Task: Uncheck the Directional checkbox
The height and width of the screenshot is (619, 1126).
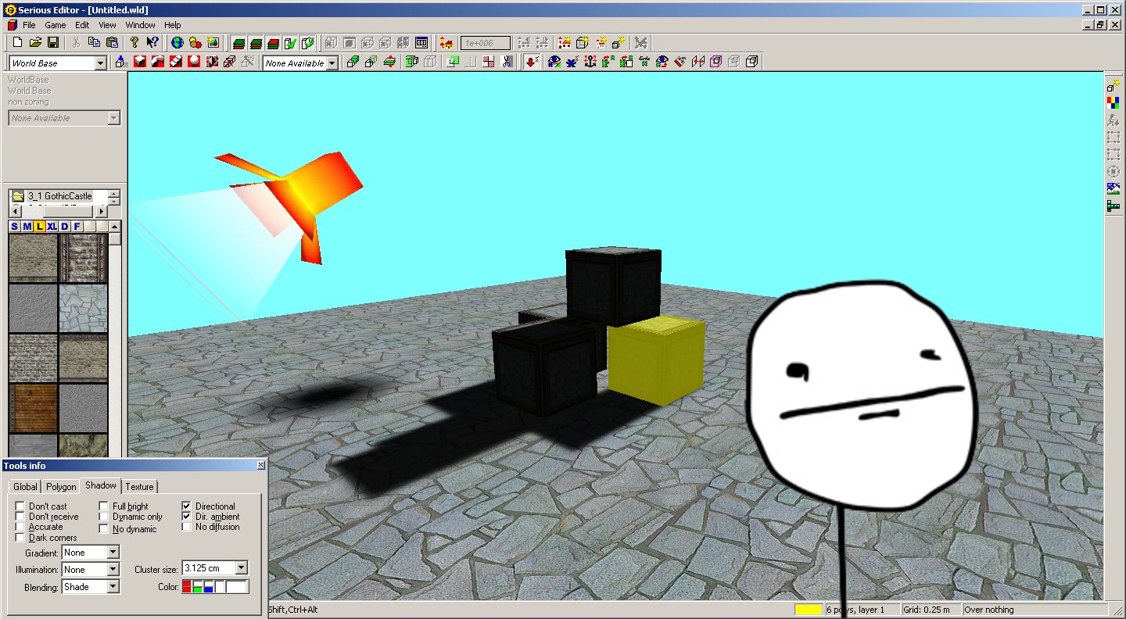Action: coord(187,506)
